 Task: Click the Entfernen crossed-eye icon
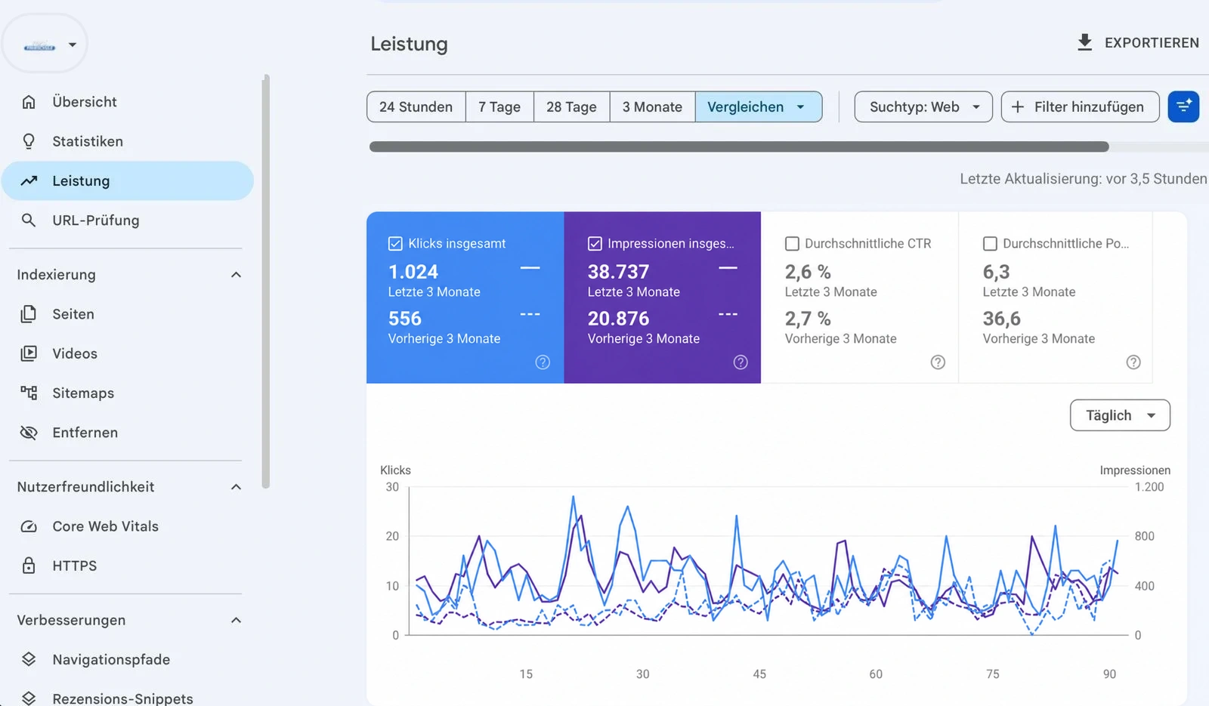pyautogui.click(x=29, y=432)
